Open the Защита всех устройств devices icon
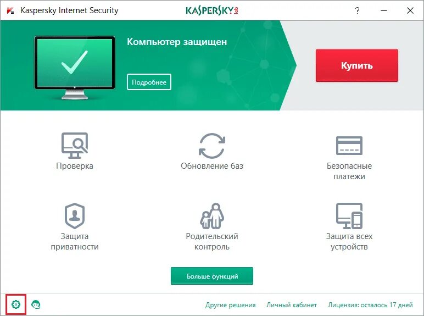This screenshot has height=316, width=424. coord(349,216)
